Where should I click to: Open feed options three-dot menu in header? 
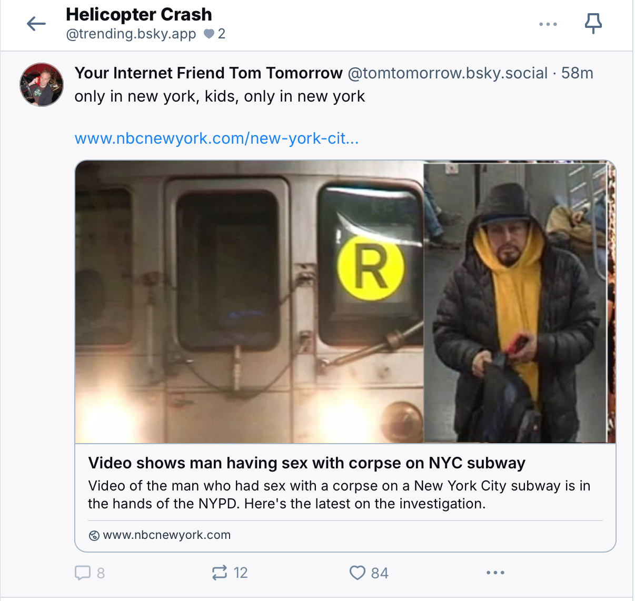(x=548, y=24)
